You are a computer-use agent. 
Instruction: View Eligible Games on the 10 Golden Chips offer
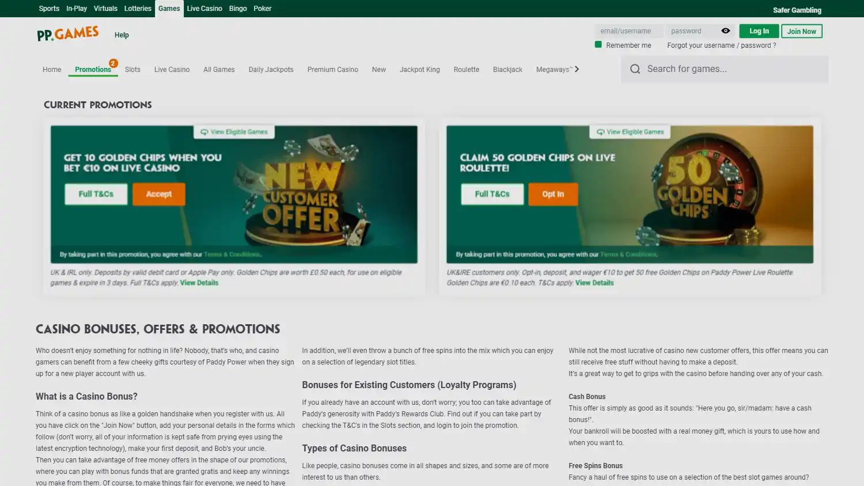[234, 132]
